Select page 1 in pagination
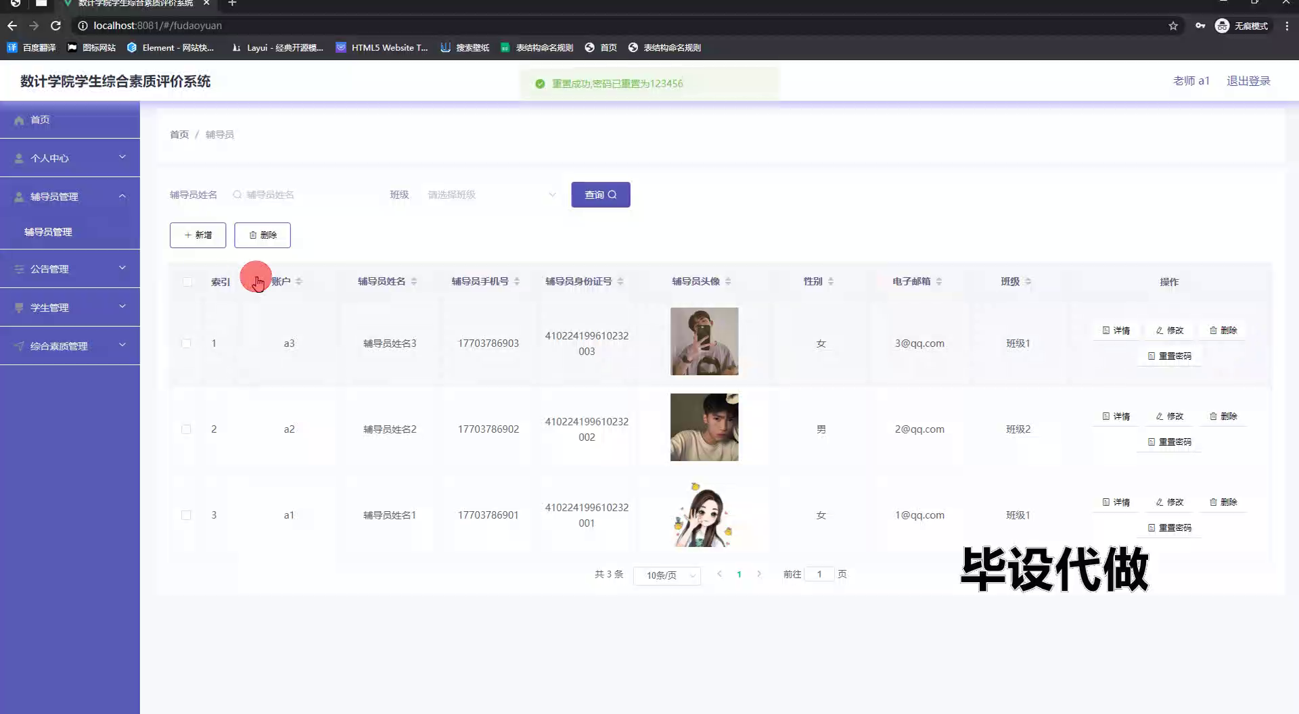Screen dimensions: 1299x714 pyautogui.click(x=739, y=574)
